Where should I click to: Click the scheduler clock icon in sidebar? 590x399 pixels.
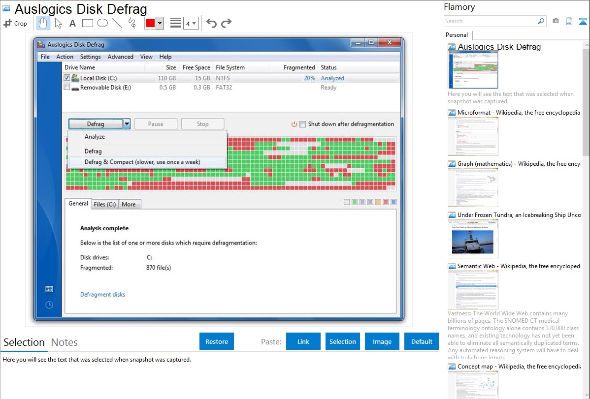tap(49, 305)
